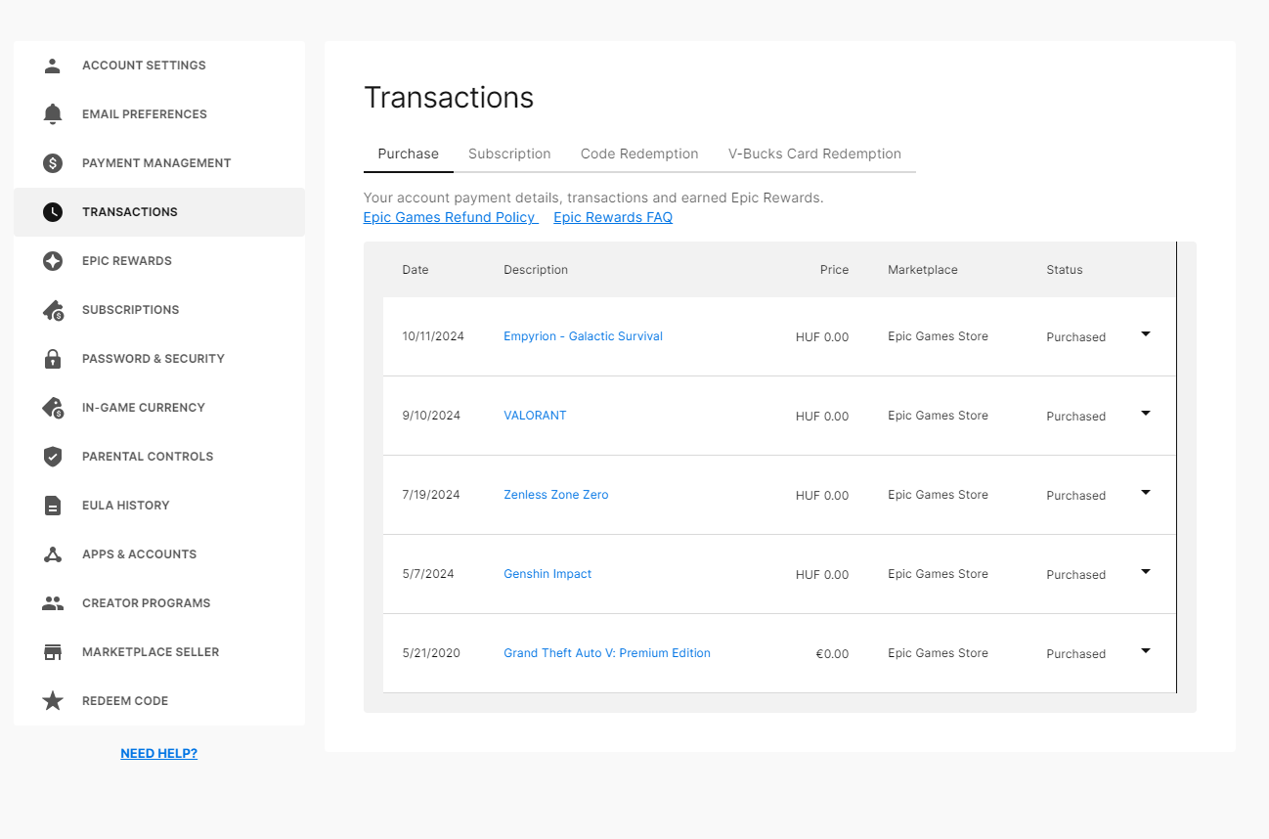Click the Account Settings person icon
This screenshot has height=839, width=1269.
53,66
